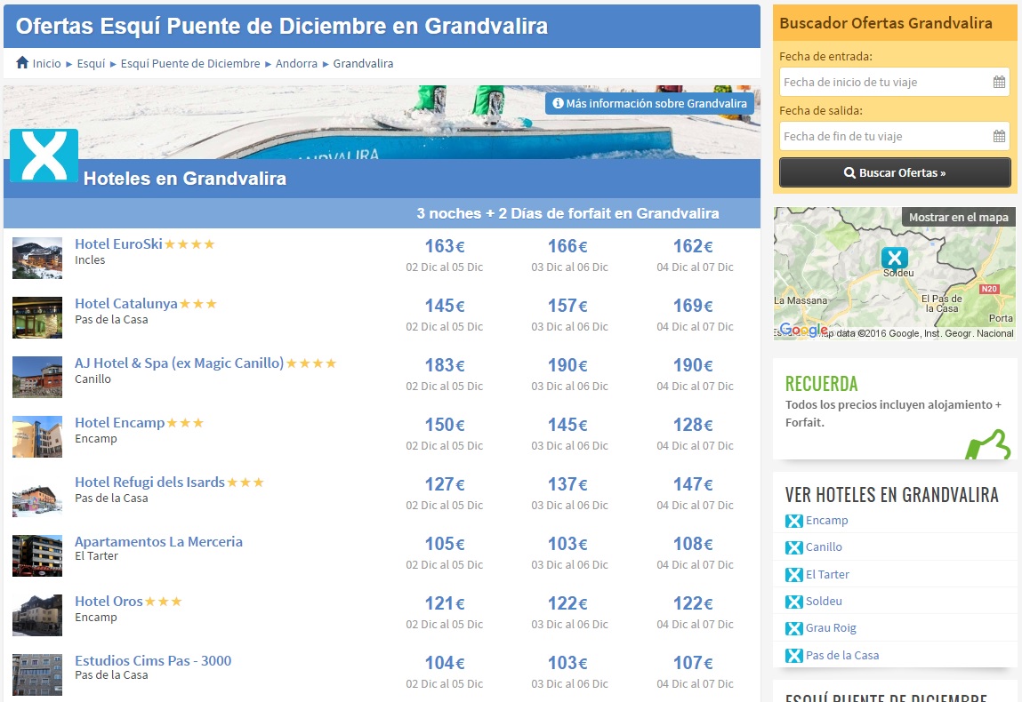Focus the Fecha de entrada field
The image size is (1022, 702).
coord(894,82)
